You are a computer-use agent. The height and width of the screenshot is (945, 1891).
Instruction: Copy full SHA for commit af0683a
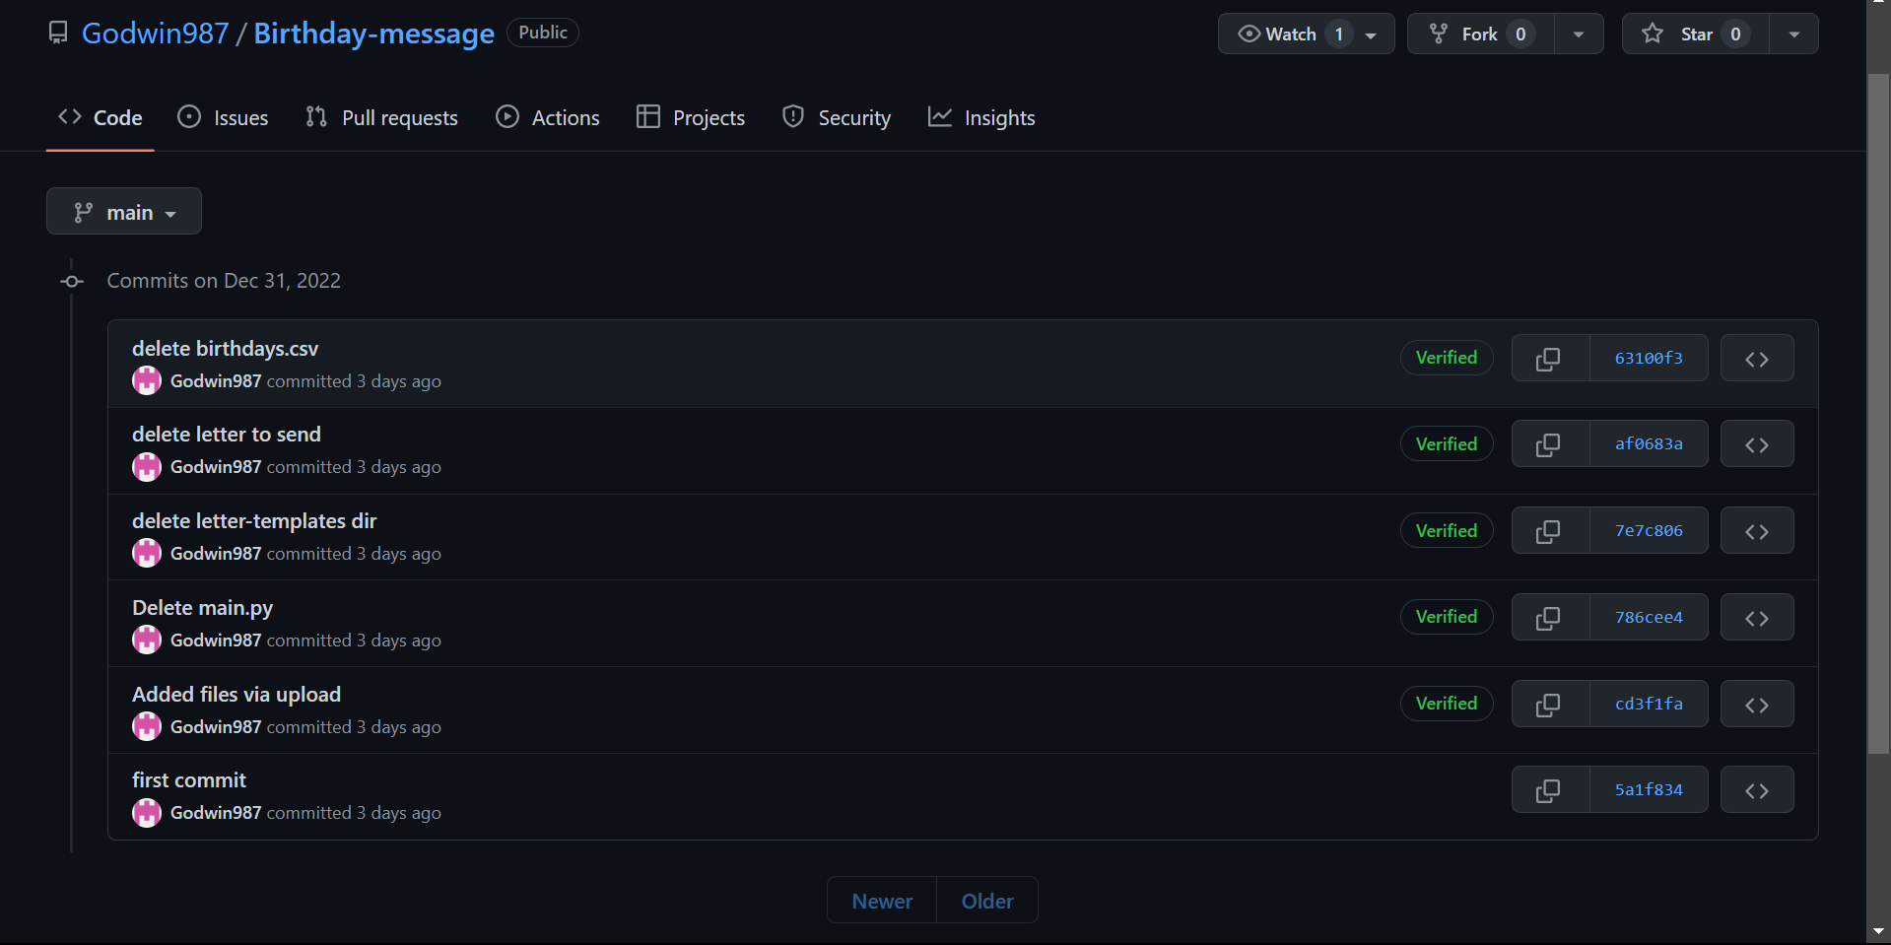pos(1550,444)
